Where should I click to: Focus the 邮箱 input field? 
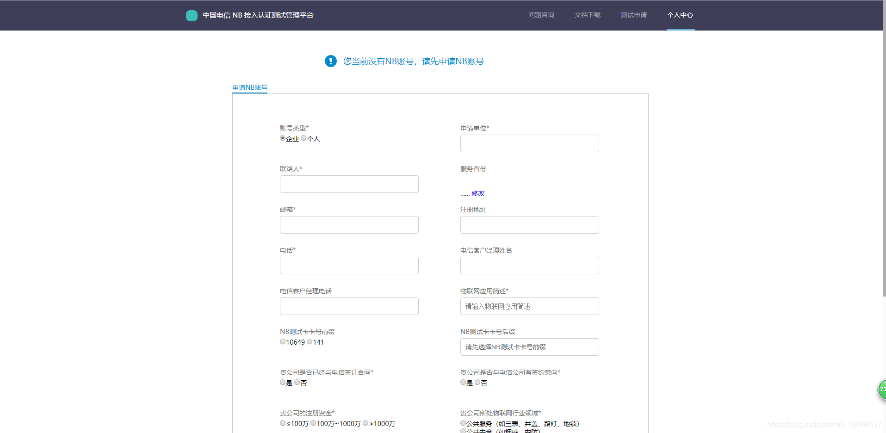pyautogui.click(x=349, y=225)
